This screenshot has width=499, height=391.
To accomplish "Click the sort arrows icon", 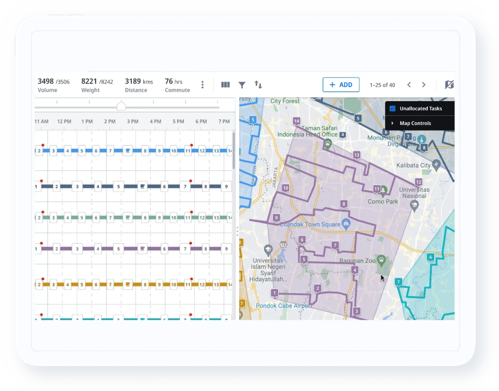I will [x=258, y=85].
